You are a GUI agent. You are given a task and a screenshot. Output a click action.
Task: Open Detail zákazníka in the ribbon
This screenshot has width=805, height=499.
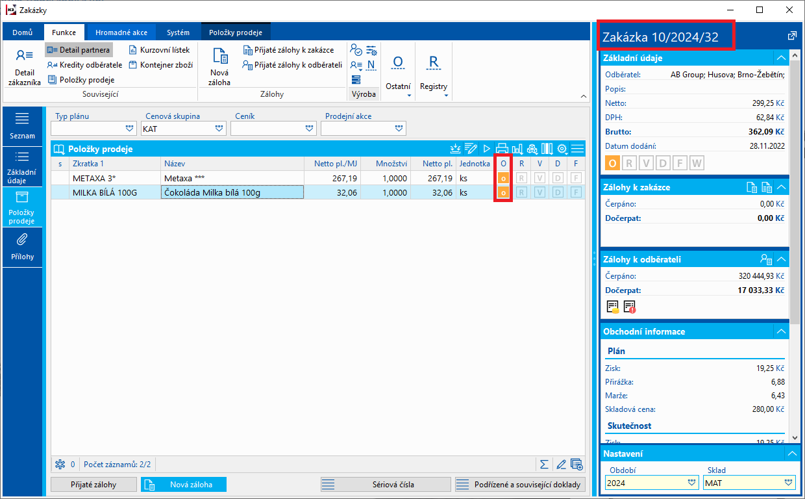click(25, 67)
